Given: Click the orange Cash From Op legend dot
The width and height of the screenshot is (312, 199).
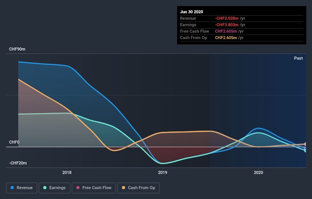Looking at the screenshot, I should click(124, 188).
